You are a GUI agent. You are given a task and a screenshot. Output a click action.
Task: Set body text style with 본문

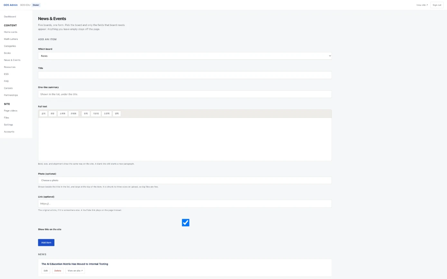pos(52,113)
